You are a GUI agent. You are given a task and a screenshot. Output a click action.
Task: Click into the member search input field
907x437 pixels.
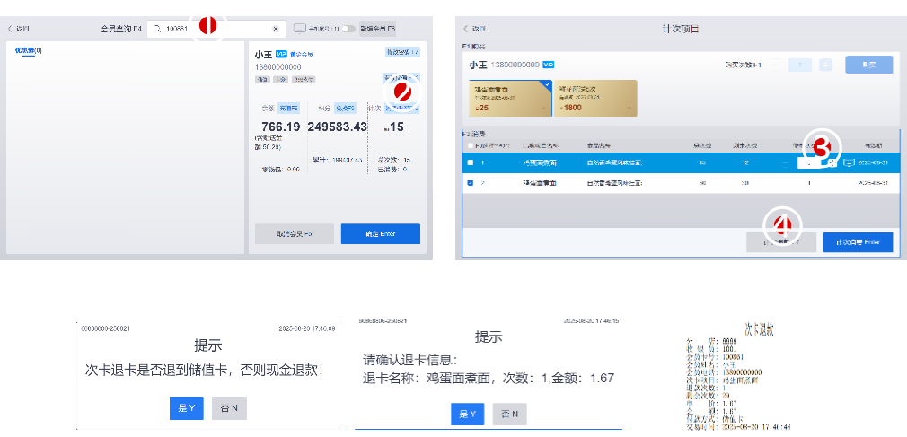216,29
